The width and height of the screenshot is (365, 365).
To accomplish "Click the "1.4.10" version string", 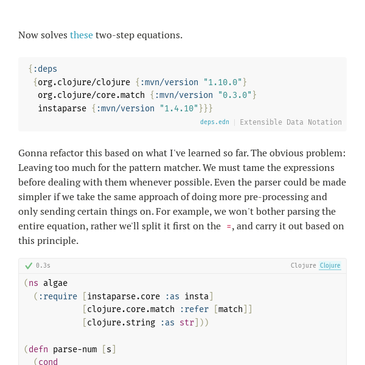I will (179, 108).
